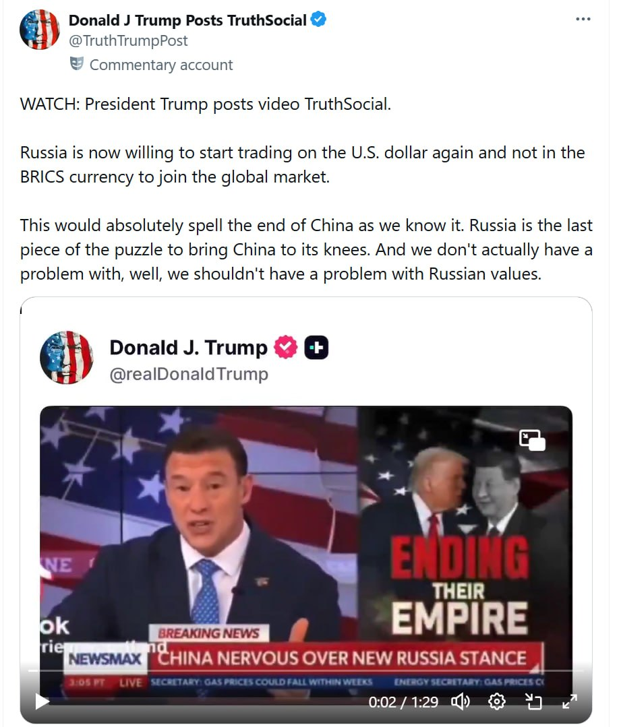Click the blue verified badge on poster name

pyautogui.click(x=318, y=20)
